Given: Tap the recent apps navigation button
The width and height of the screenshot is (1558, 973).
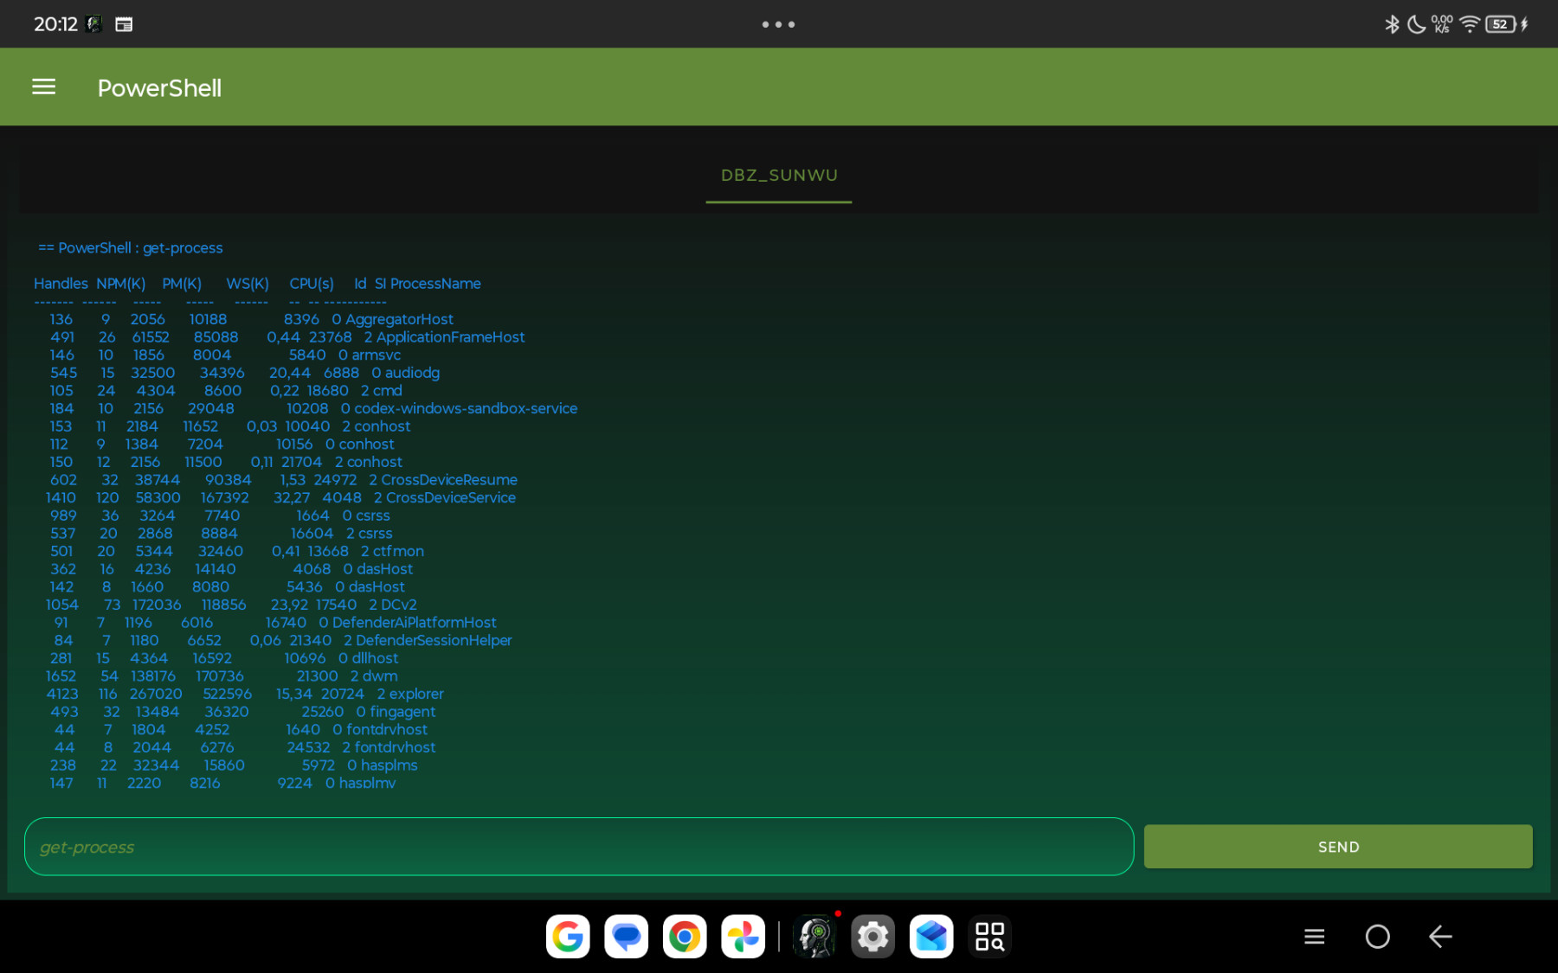Looking at the screenshot, I should tap(1314, 937).
